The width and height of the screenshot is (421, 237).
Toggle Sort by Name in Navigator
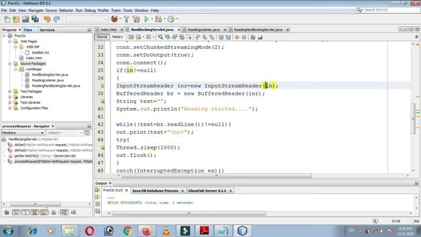pyautogui.click(x=64, y=213)
